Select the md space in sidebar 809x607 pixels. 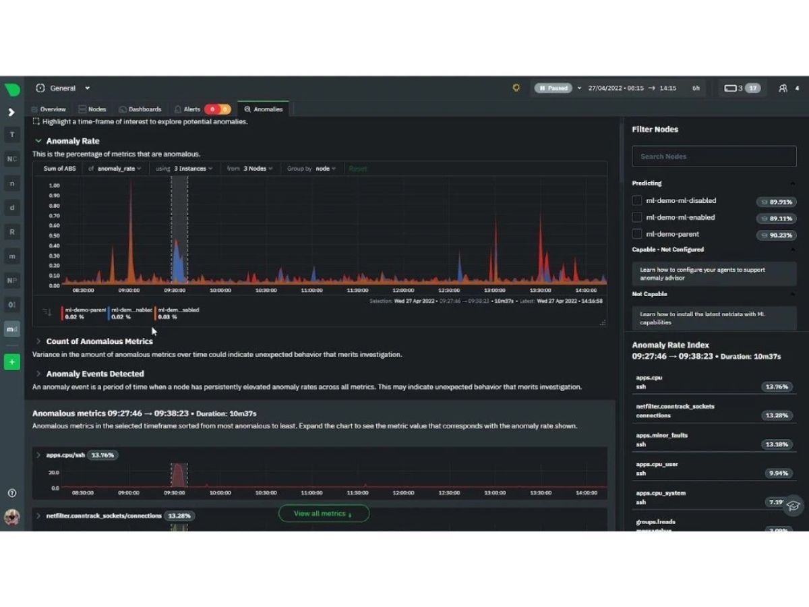tap(11, 329)
